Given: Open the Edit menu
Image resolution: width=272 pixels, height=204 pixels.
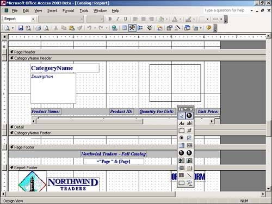Looking at the screenshot, I should point(26,10).
